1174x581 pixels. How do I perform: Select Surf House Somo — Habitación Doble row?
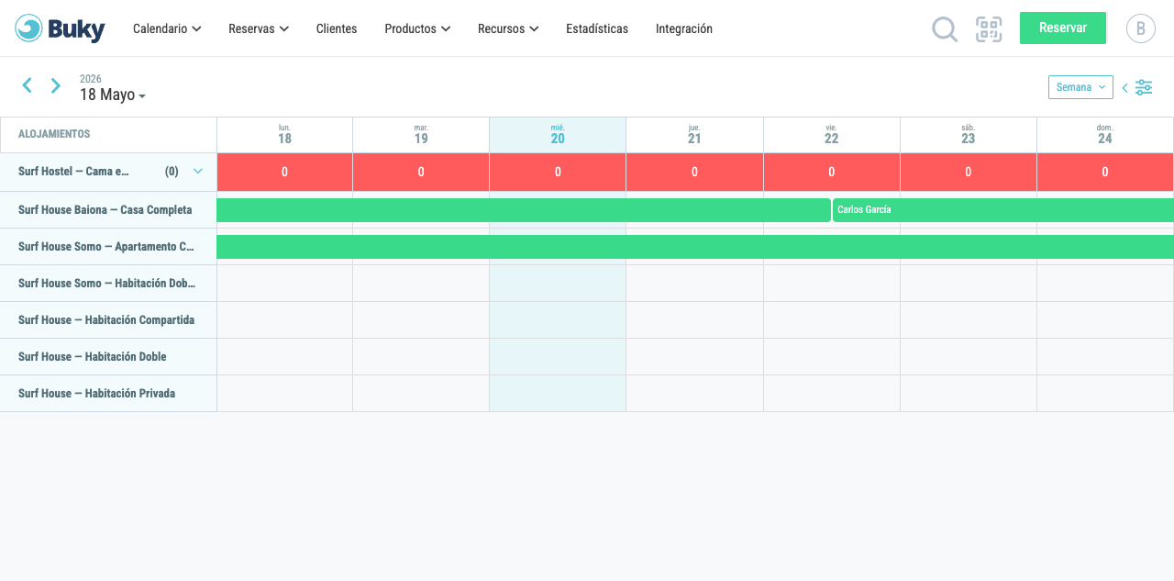pyautogui.click(x=108, y=284)
